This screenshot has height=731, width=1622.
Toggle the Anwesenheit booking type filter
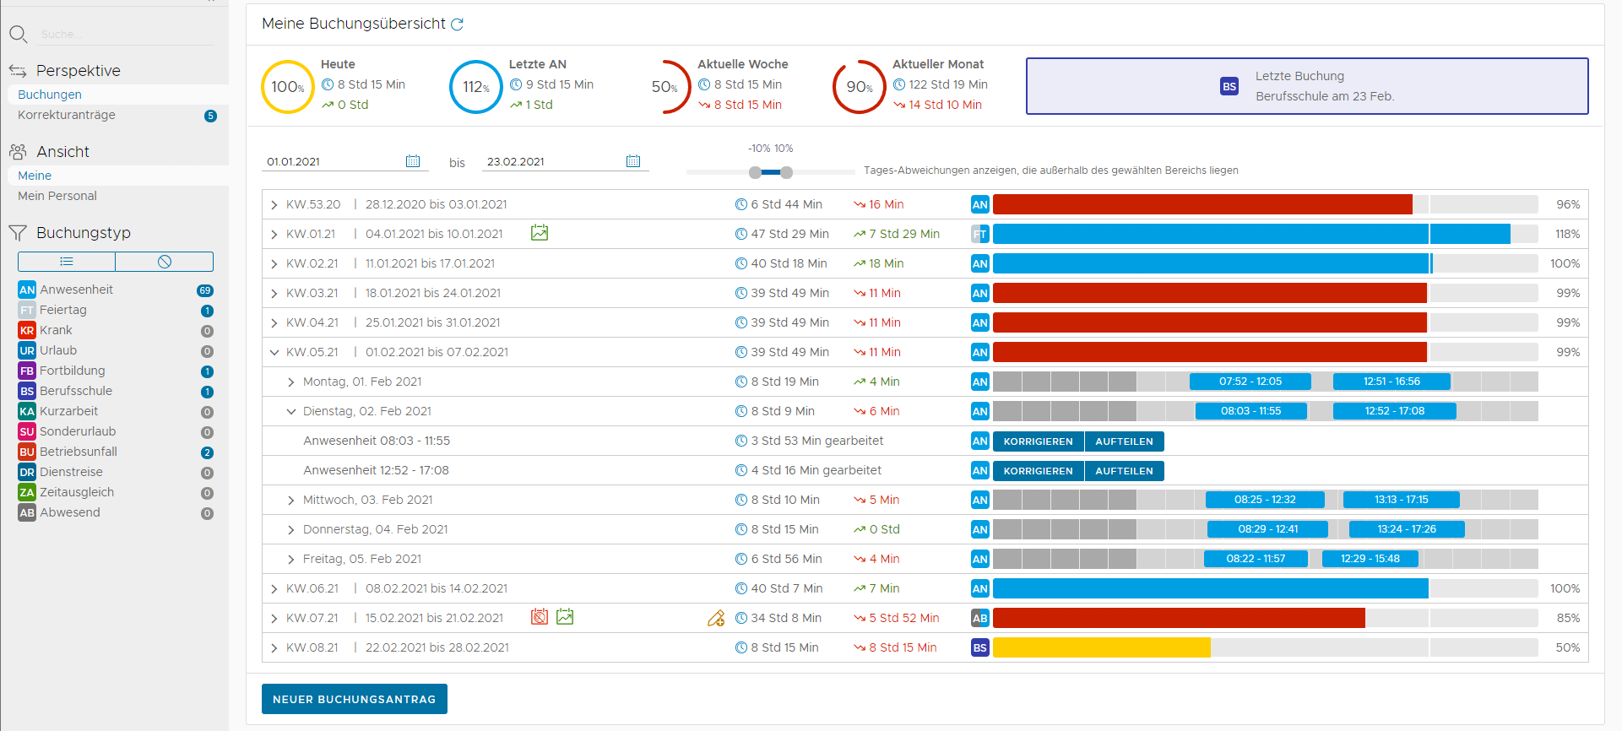tap(76, 290)
